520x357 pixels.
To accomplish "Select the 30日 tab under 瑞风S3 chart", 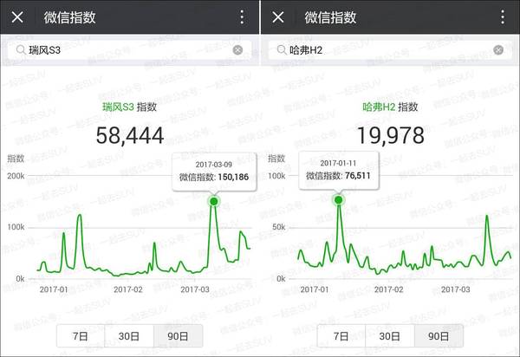I will (x=129, y=336).
